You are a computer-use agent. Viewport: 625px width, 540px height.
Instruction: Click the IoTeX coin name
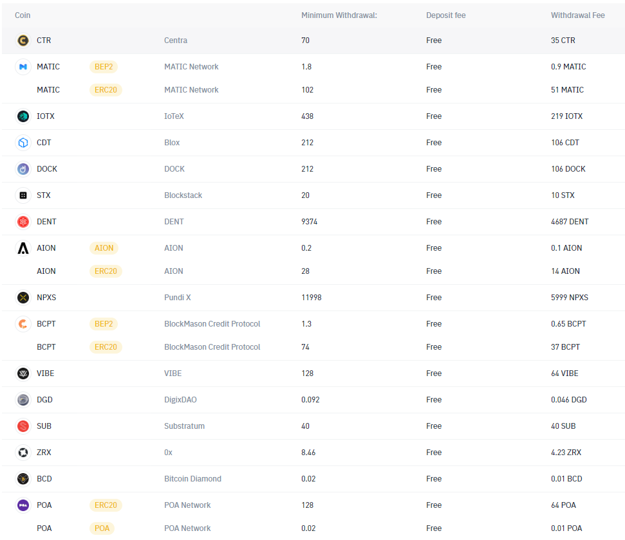174,116
